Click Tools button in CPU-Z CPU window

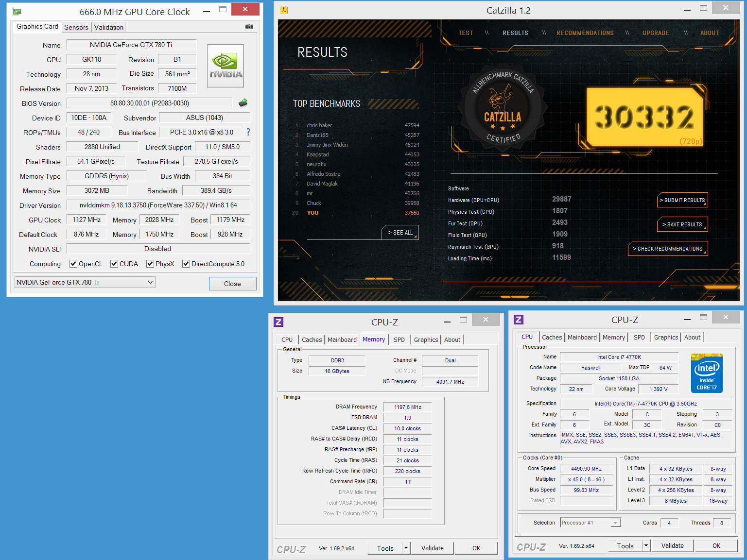click(625, 546)
